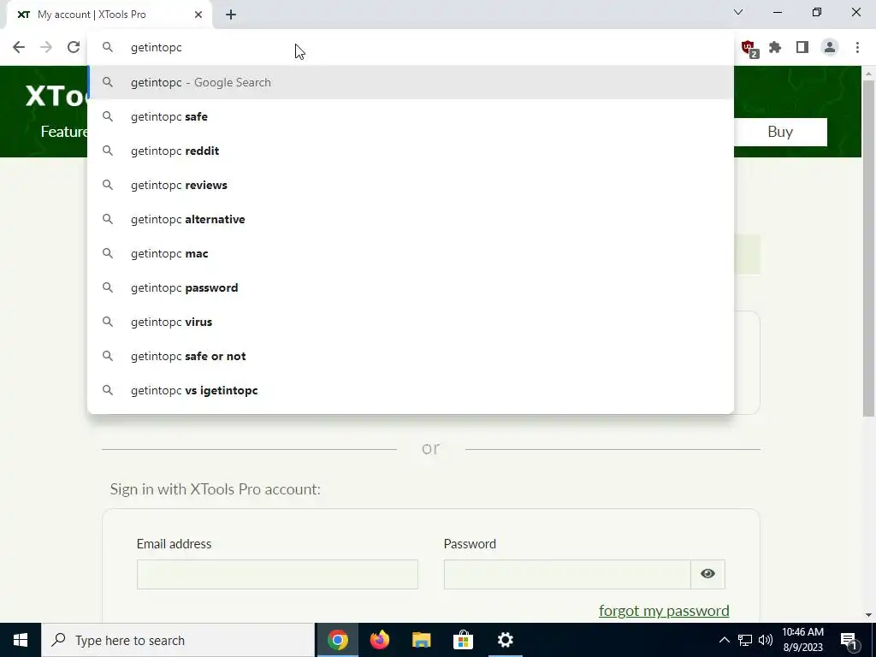Open a new tab with the plus button
This screenshot has width=876, height=657.
click(x=231, y=15)
